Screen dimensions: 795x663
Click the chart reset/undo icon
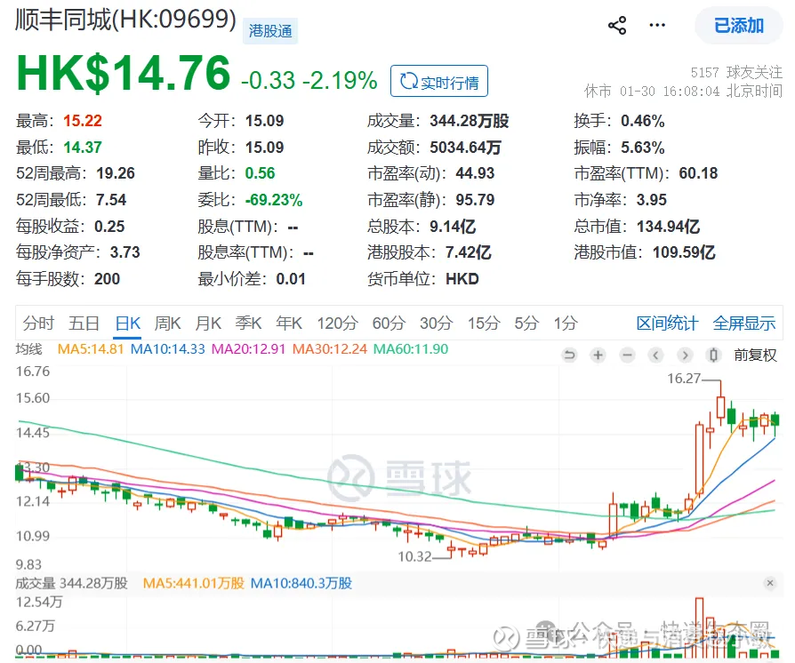pyautogui.click(x=569, y=355)
